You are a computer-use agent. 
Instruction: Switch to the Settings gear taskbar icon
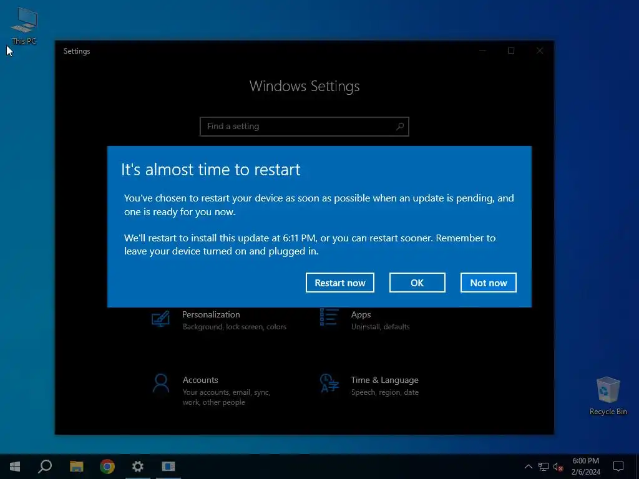pyautogui.click(x=138, y=467)
